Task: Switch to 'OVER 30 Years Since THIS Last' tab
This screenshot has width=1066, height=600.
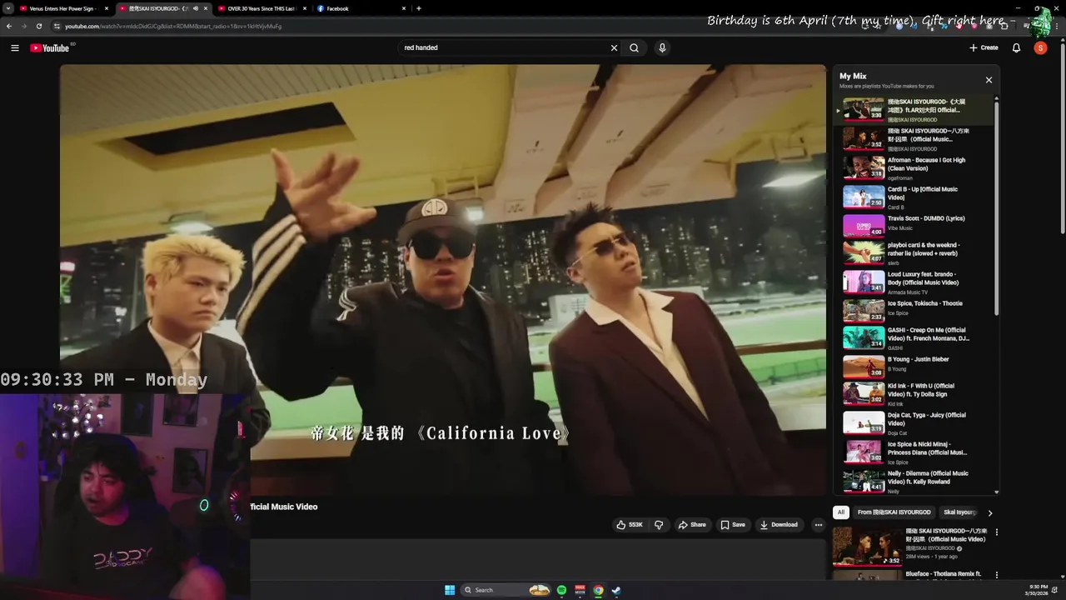Action: point(261,8)
